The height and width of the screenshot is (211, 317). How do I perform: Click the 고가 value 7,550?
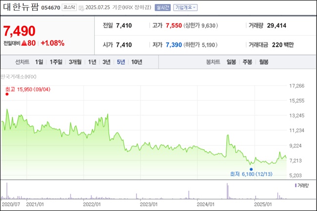(x=174, y=25)
